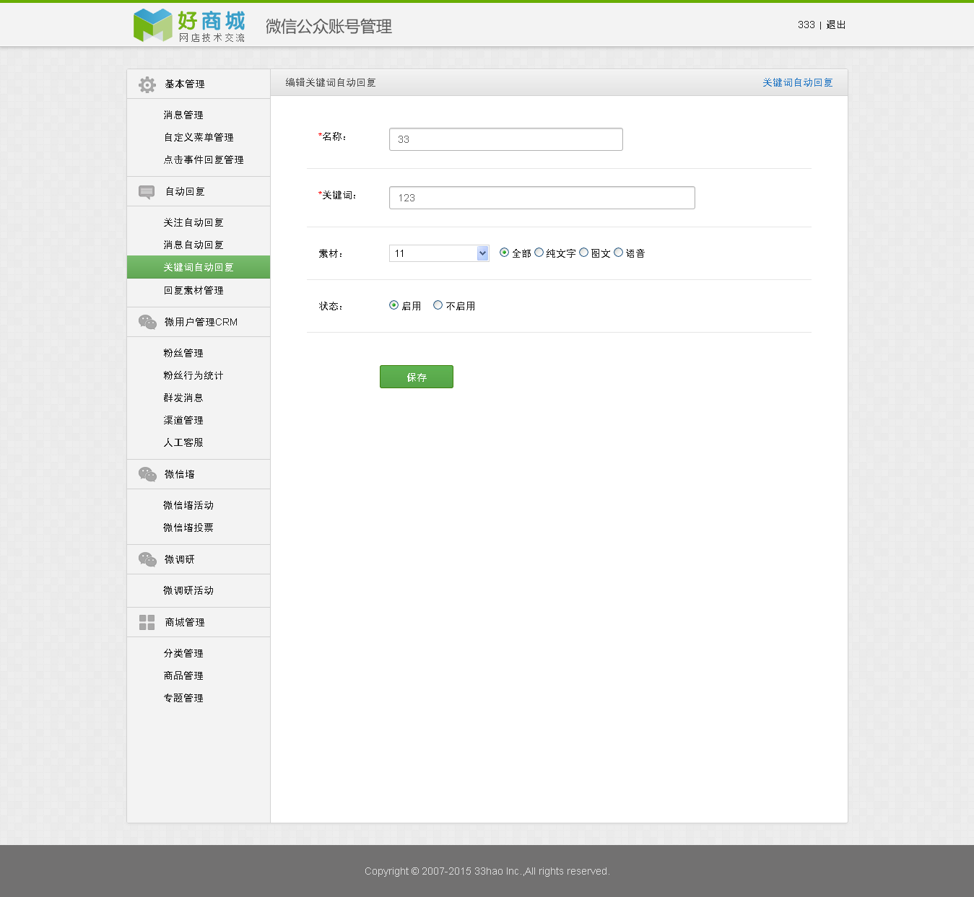
Task: Open 商品管理
Action: pos(183,676)
